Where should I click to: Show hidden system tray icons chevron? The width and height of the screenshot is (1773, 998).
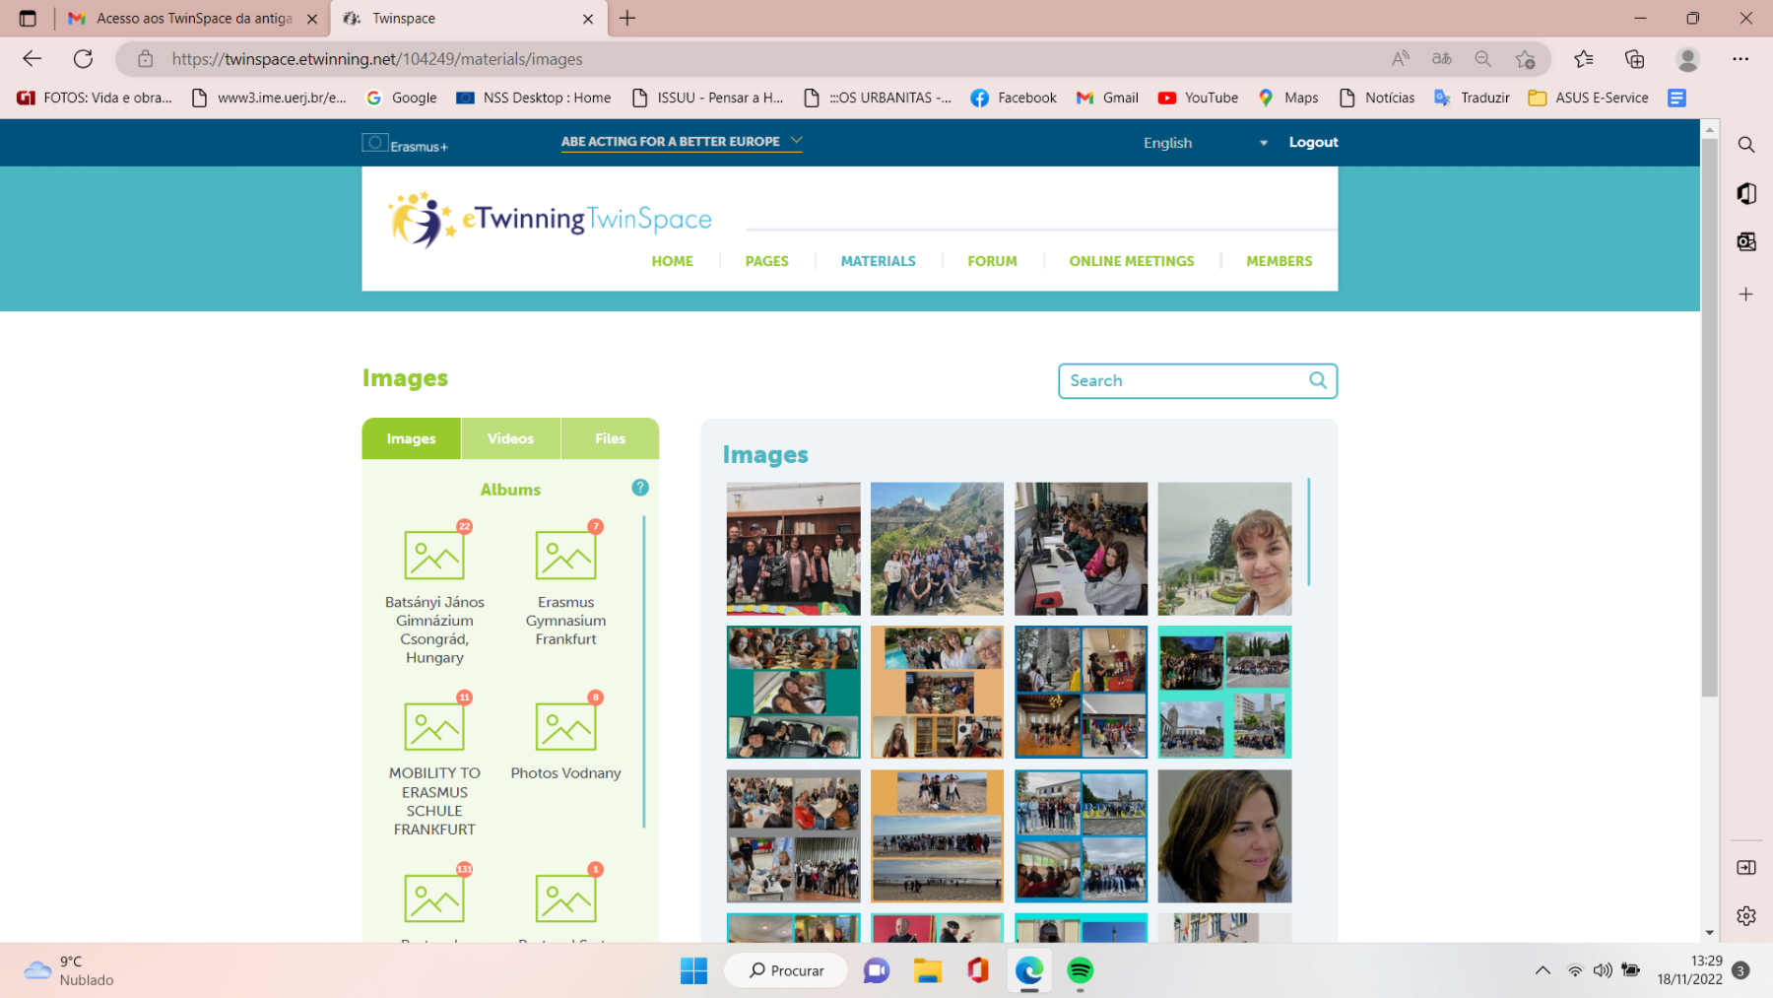tap(1543, 970)
